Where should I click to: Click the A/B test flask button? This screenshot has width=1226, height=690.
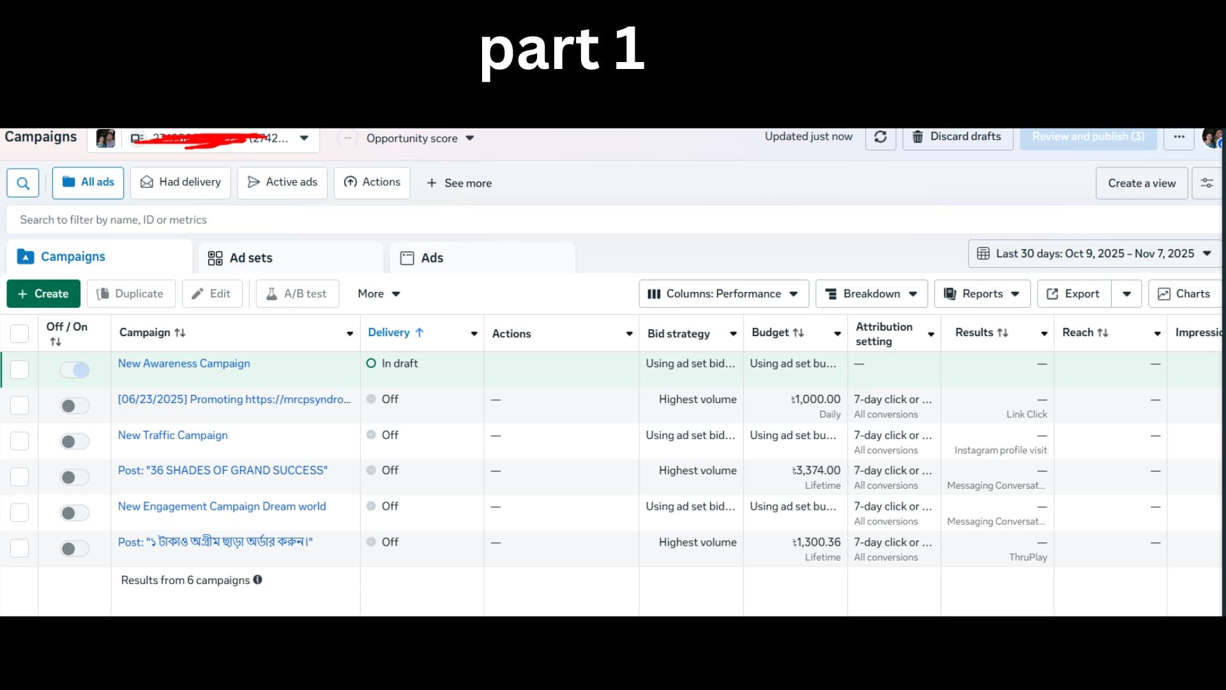point(297,294)
